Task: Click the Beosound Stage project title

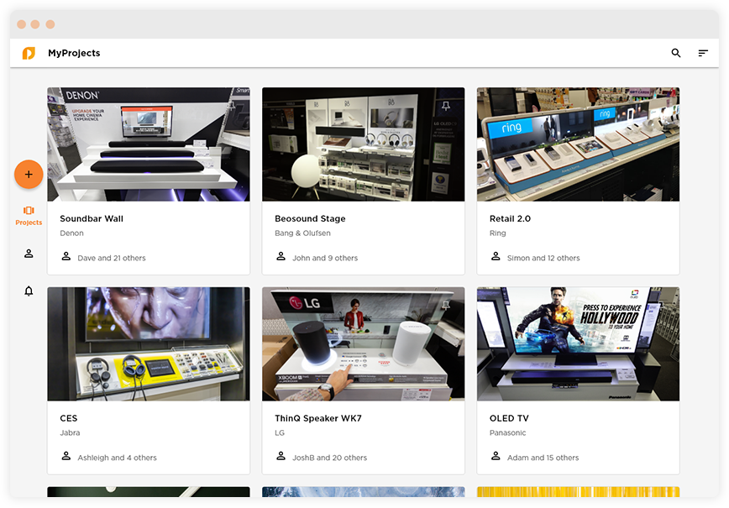Action: pos(310,218)
